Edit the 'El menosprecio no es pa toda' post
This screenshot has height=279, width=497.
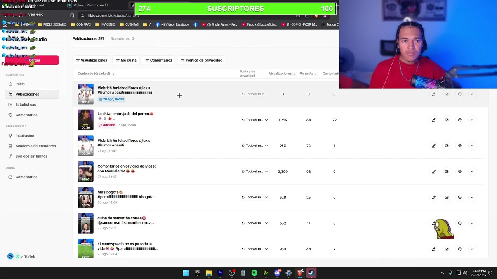434,249
